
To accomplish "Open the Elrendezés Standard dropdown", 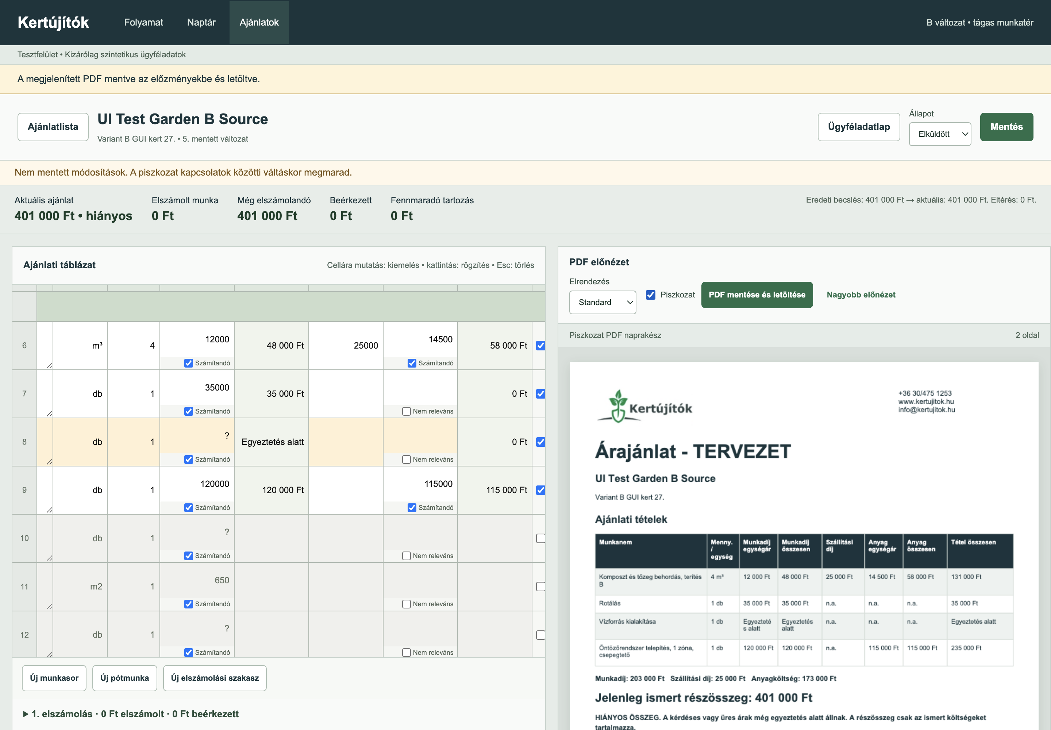I will pos(603,302).
